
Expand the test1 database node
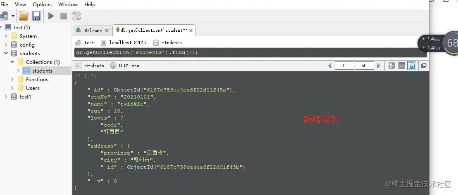click(6, 97)
